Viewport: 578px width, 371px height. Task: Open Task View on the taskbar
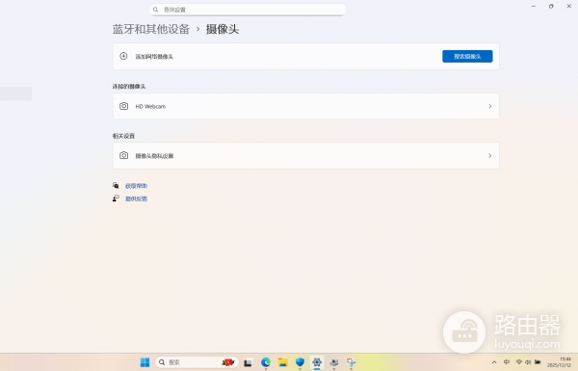click(249, 363)
